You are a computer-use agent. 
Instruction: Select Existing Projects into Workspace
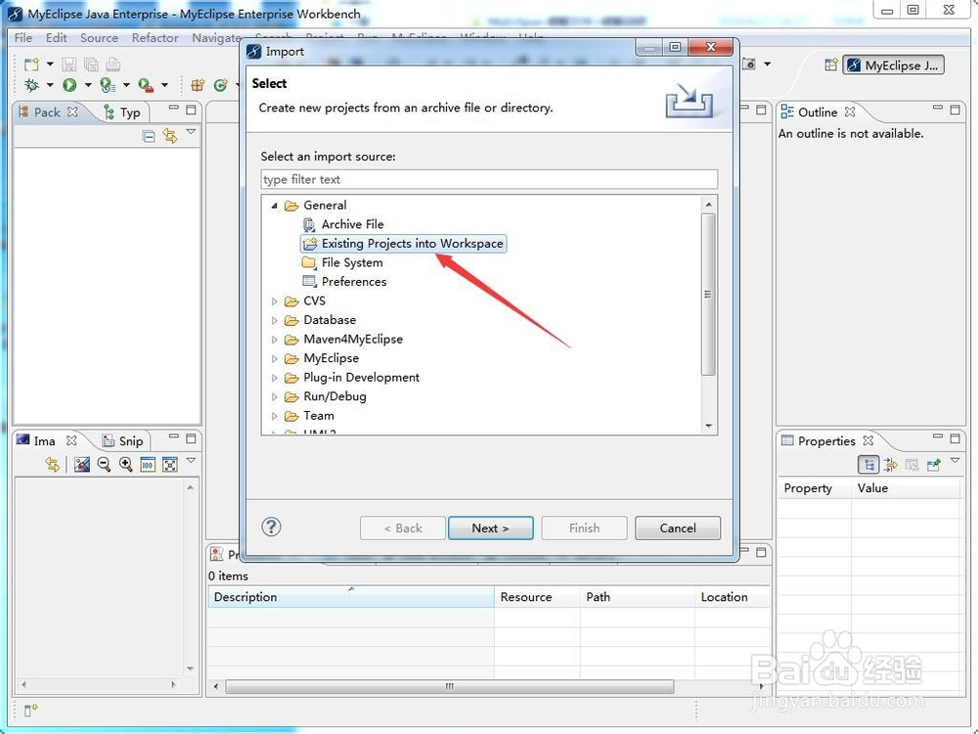404,244
